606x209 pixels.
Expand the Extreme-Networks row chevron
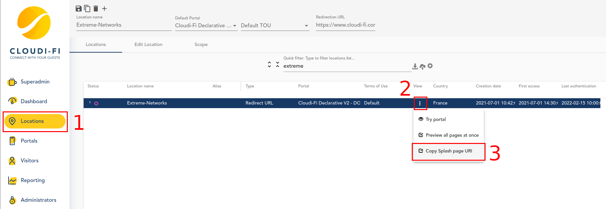[x=90, y=103]
